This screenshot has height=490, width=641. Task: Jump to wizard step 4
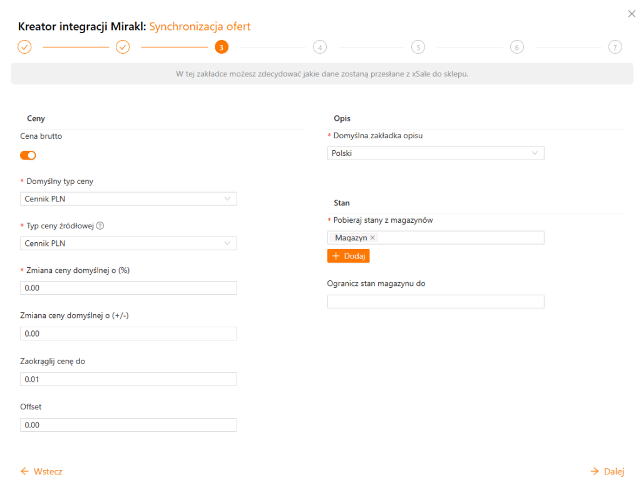[x=320, y=47]
